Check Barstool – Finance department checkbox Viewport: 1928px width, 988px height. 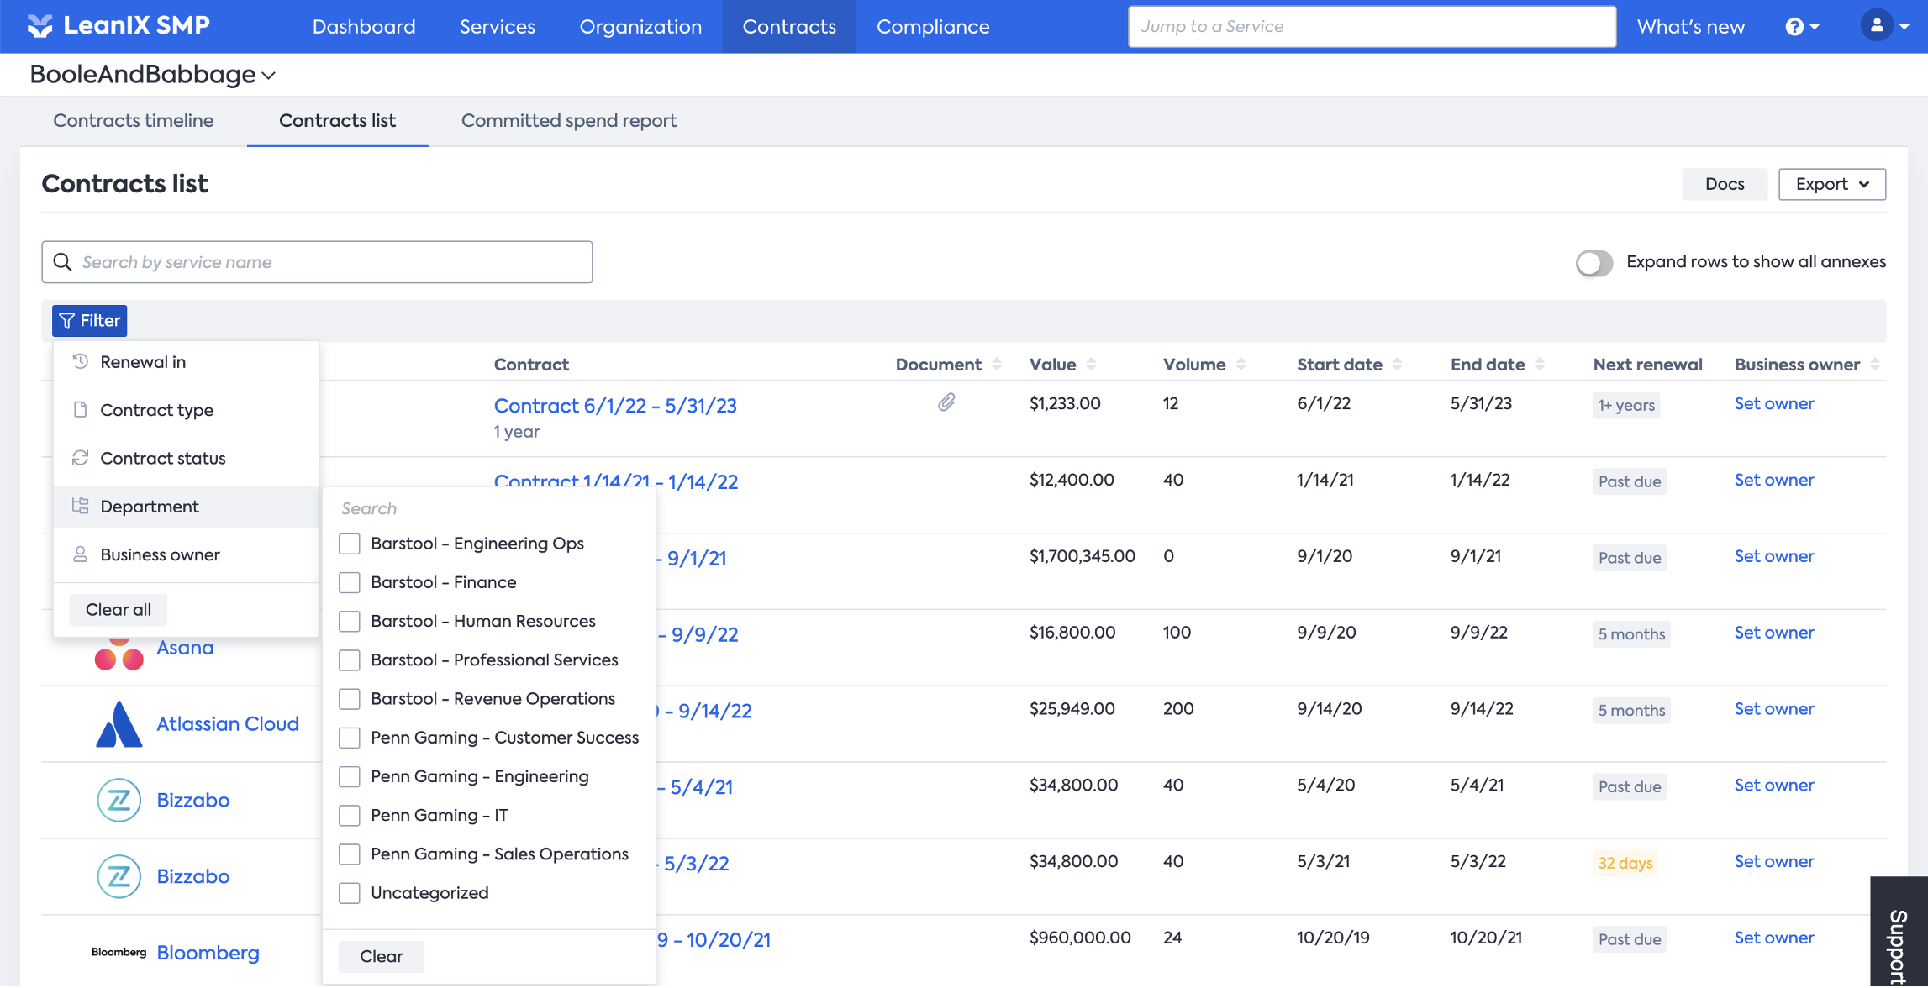(350, 583)
